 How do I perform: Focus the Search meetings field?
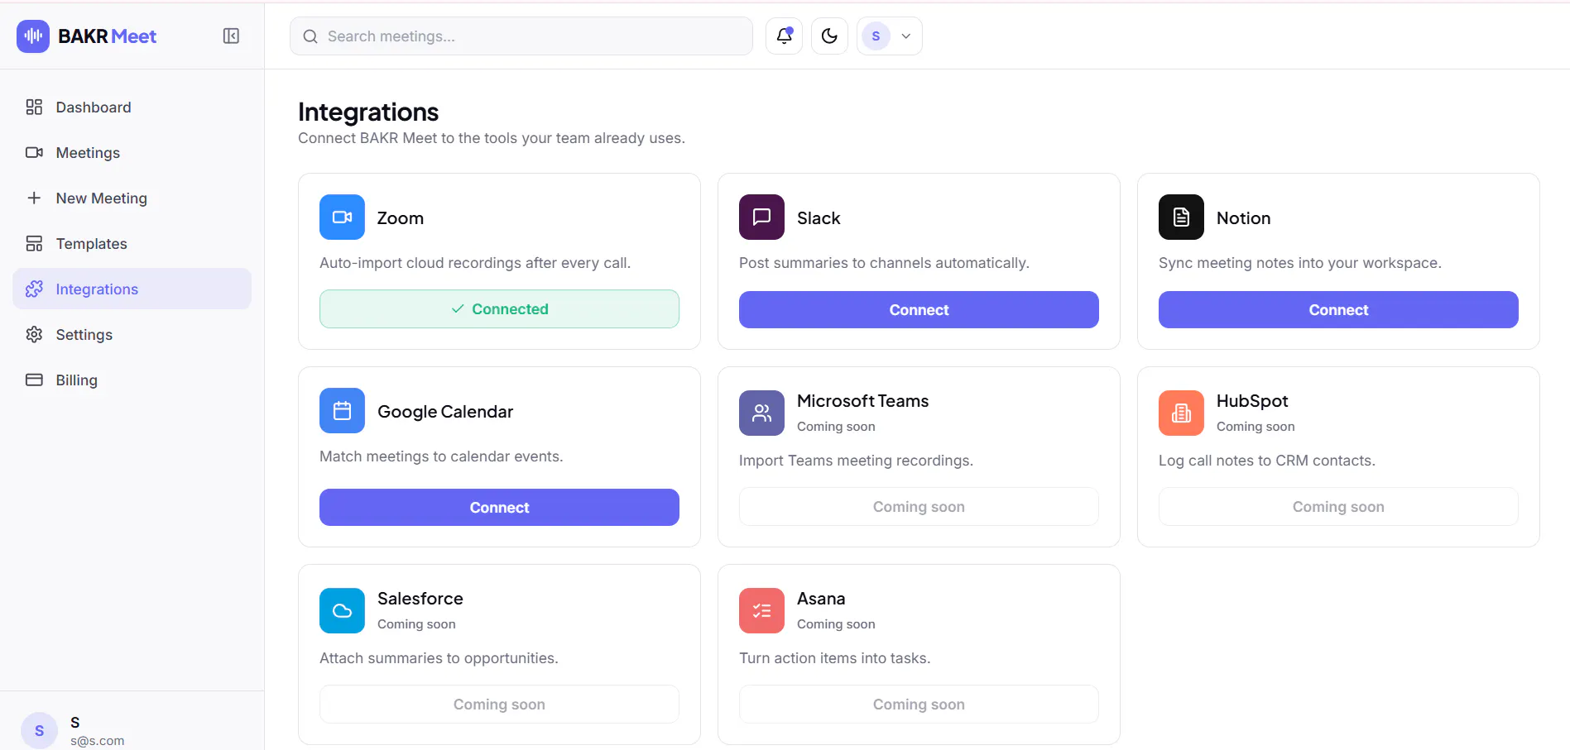(521, 36)
